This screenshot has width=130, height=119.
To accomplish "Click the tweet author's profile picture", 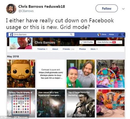I will click(11, 9).
